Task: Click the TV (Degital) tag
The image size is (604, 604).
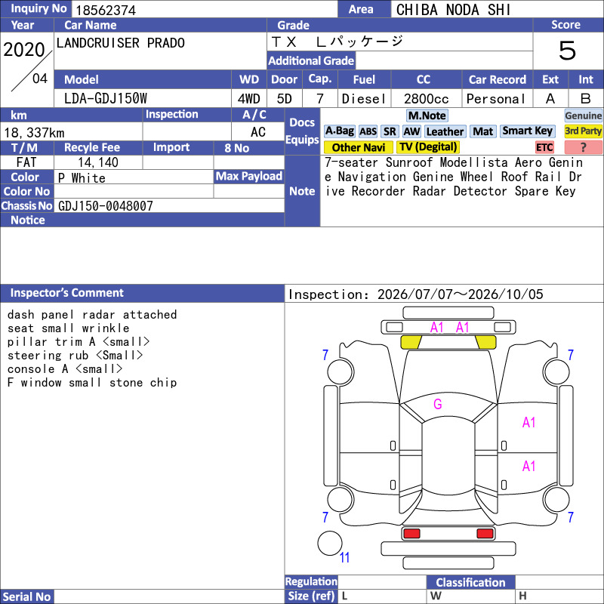Action: click(428, 146)
